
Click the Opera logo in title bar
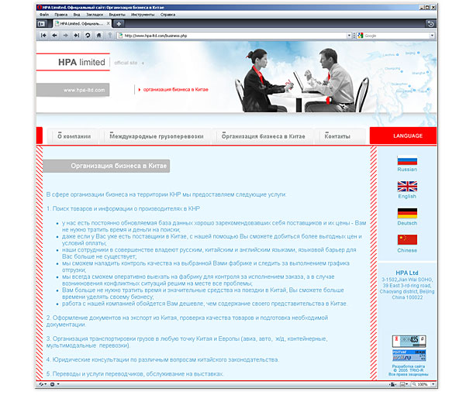tap(40, 8)
